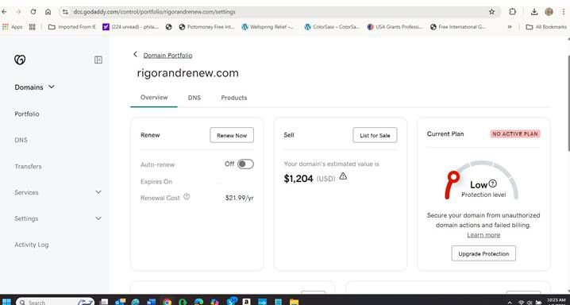Open the Wellspring Relief bookmark
The height and width of the screenshot is (305, 570).
[268, 27]
